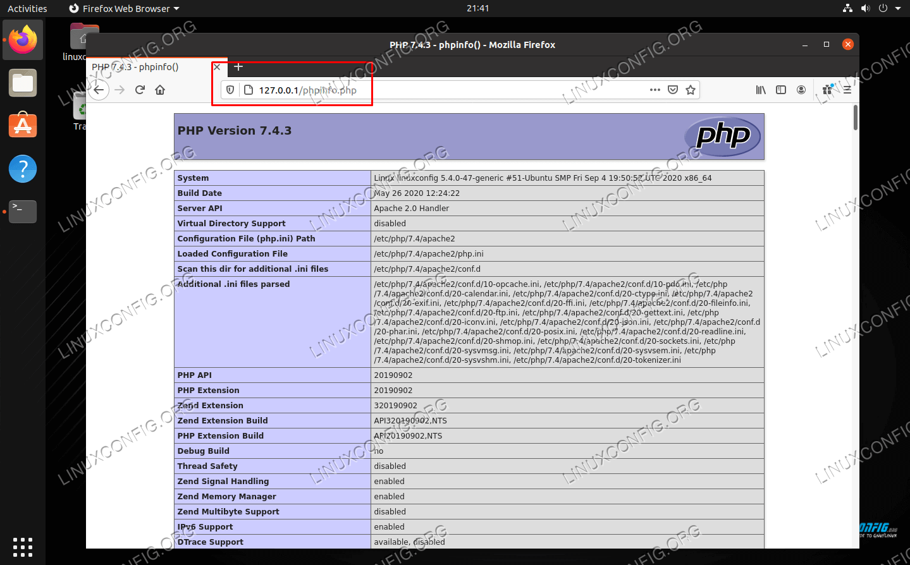Open the What's New gift icon
910x565 pixels.
click(x=827, y=90)
